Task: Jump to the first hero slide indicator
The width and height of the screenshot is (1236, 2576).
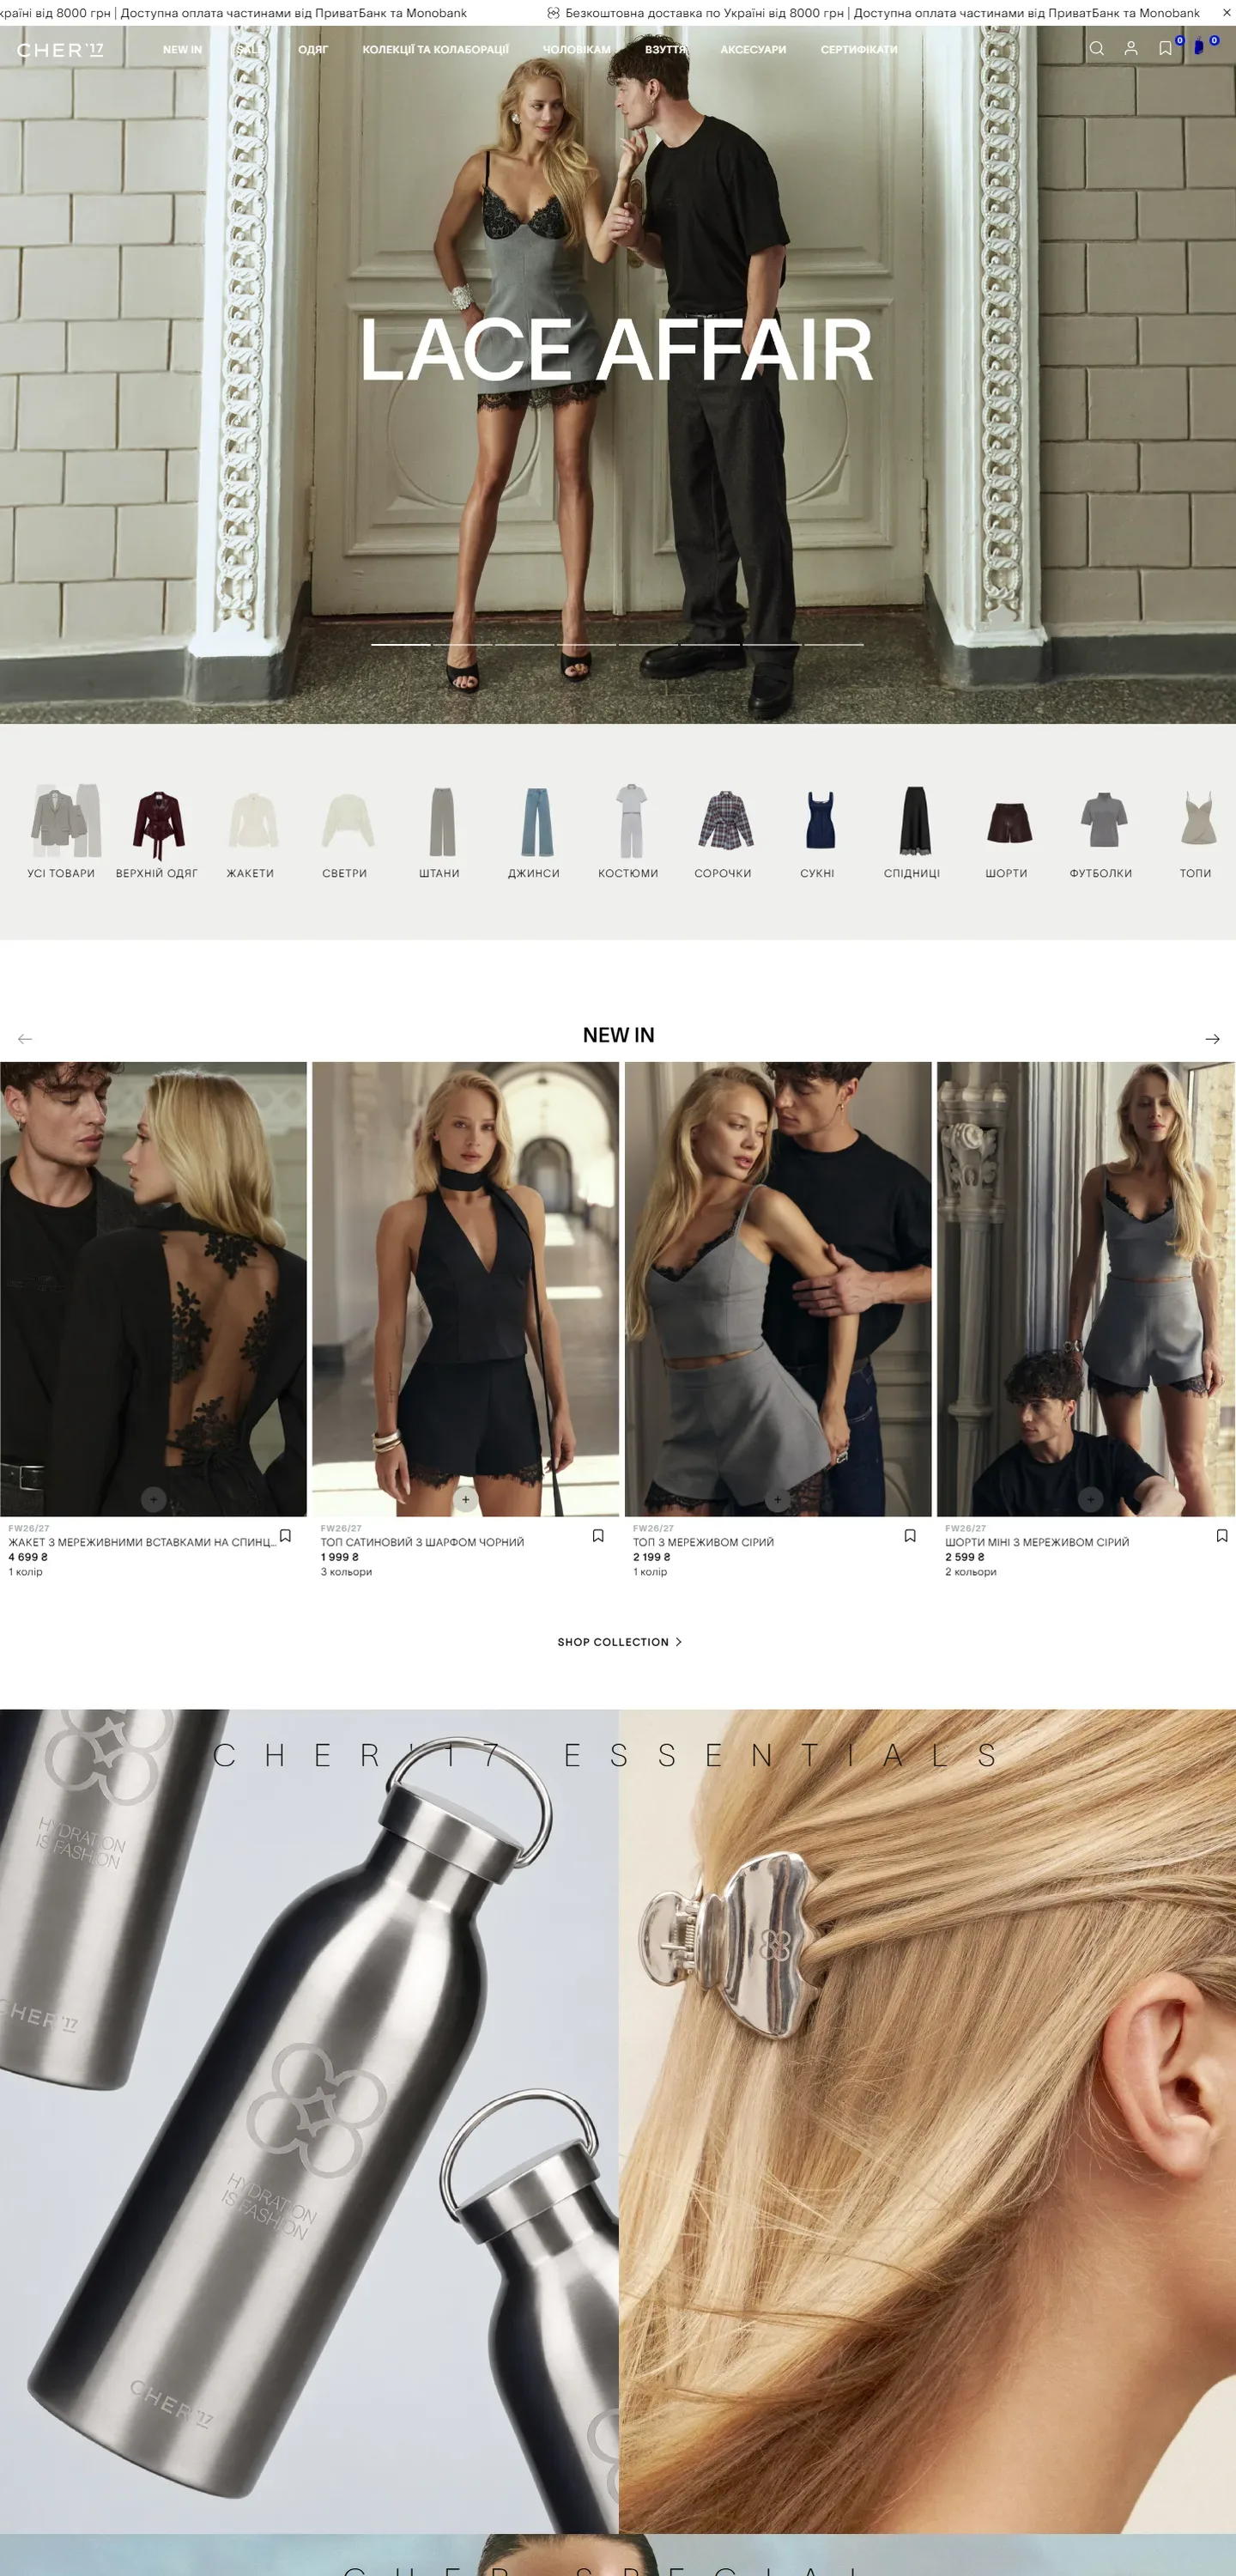Action: pos(401,645)
